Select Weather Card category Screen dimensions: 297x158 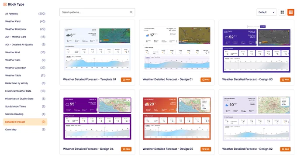pos(25,21)
